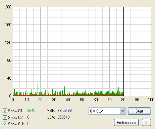Toggle the Show C2 checkbox

[x=5, y=117]
